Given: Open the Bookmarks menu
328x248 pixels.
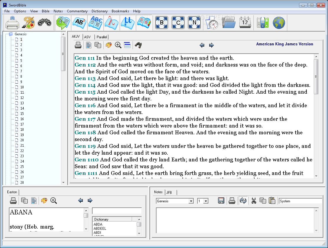Looking at the screenshot, I should pos(120,11).
